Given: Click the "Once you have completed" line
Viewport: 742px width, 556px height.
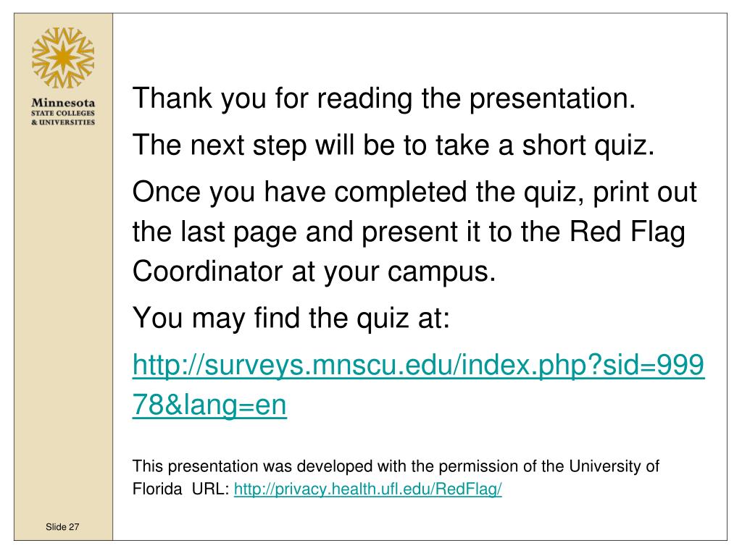Looking at the screenshot, I should click(414, 193).
